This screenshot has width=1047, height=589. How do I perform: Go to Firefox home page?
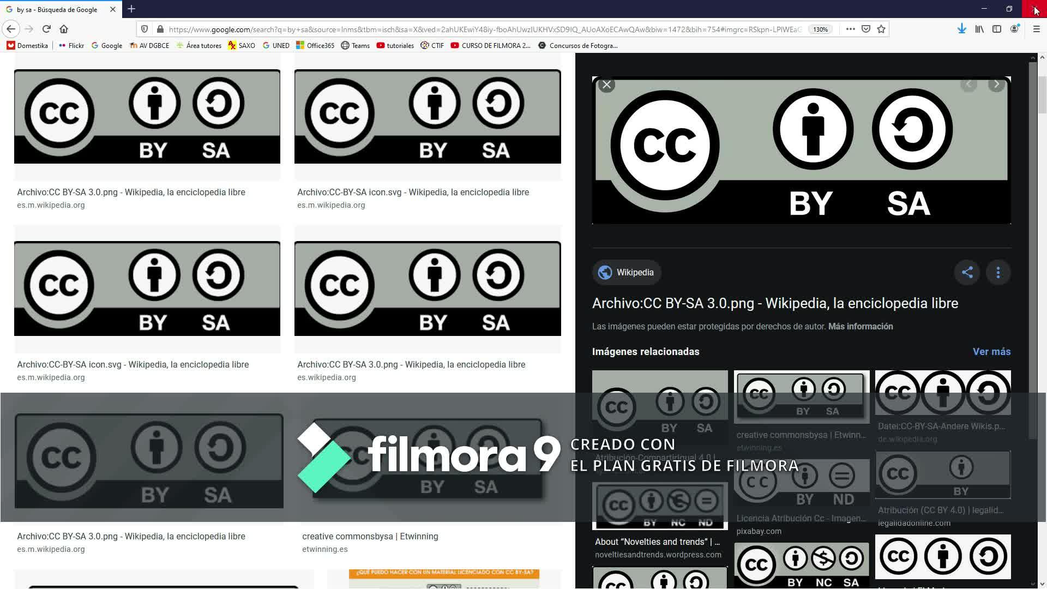64,29
